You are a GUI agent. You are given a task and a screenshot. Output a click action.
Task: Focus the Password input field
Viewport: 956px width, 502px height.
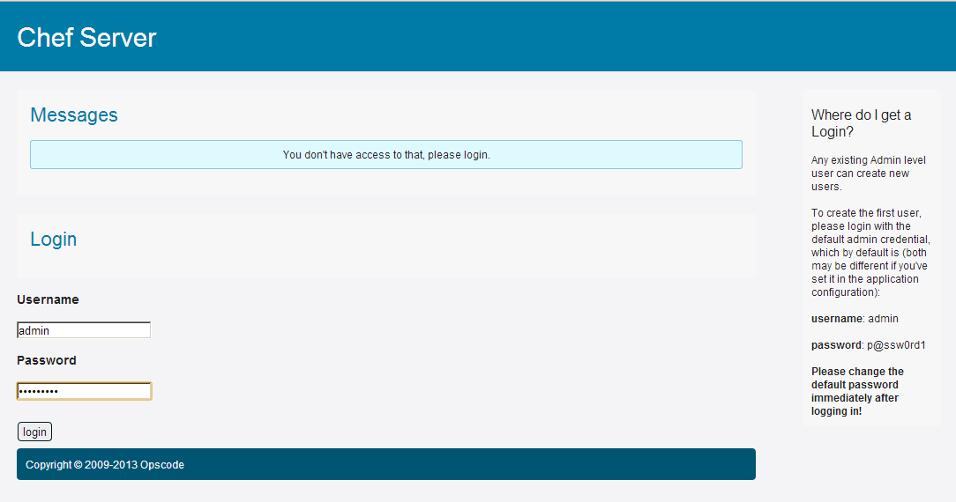coord(84,391)
